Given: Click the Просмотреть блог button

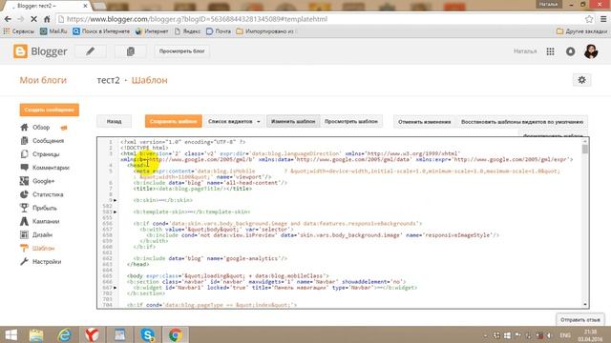Looking at the screenshot, I should point(182,51).
